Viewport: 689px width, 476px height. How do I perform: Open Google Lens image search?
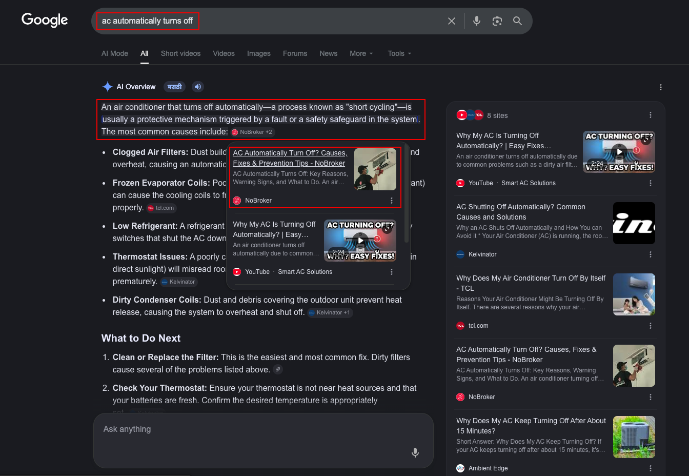pyautogui.click(x=497, y=21)
